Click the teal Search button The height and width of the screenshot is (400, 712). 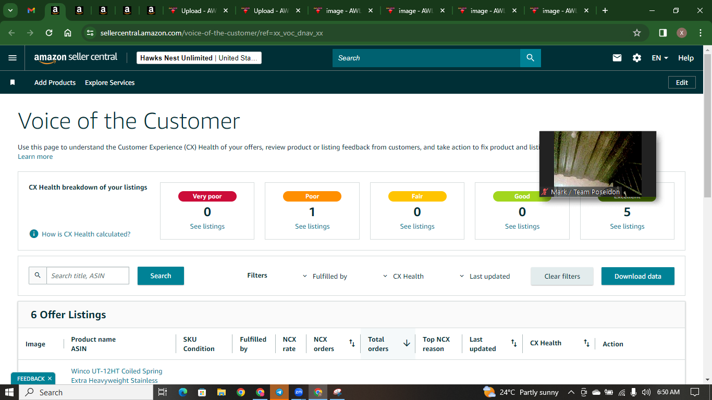tap(161, 276)
